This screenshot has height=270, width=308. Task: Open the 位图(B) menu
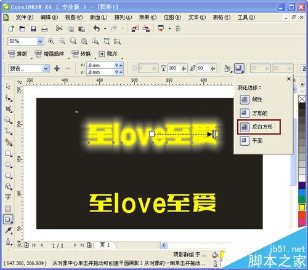click(x=172, y=17)
